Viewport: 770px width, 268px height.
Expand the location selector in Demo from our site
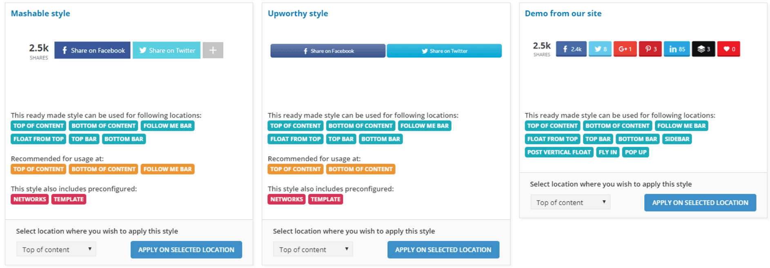pos(570,202)
